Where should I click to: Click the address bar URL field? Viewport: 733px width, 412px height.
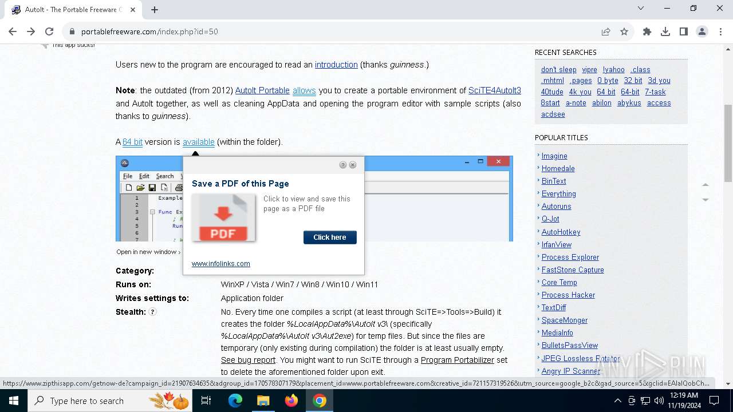click(x=338, y=31)
